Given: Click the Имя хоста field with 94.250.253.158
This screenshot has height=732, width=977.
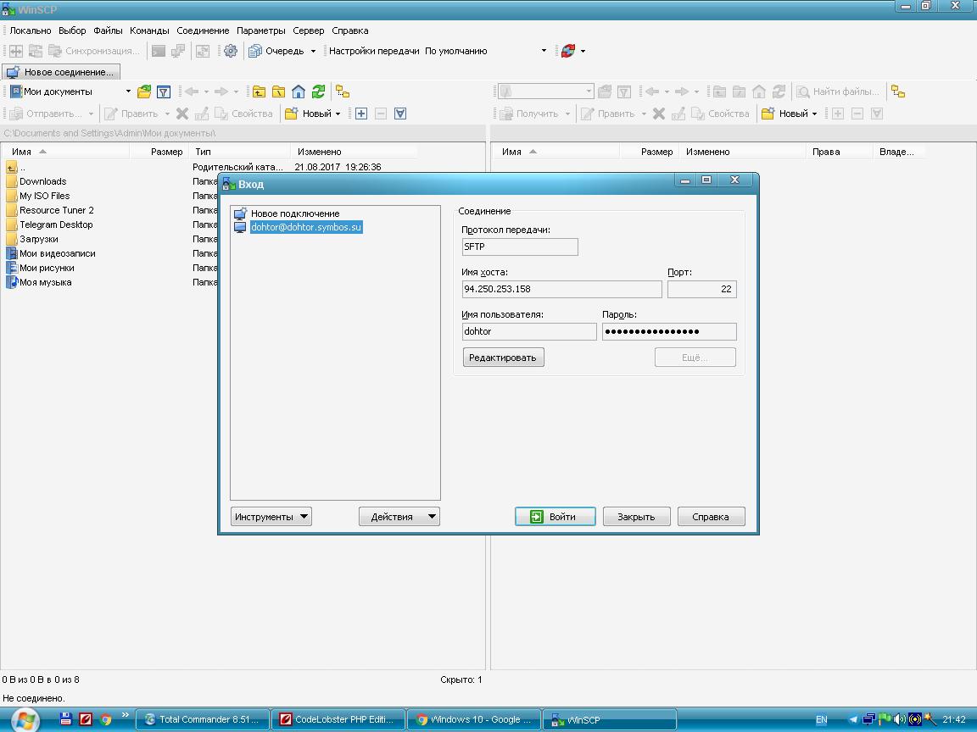Looking at the screenshot, I should click(x=561, y=289).
